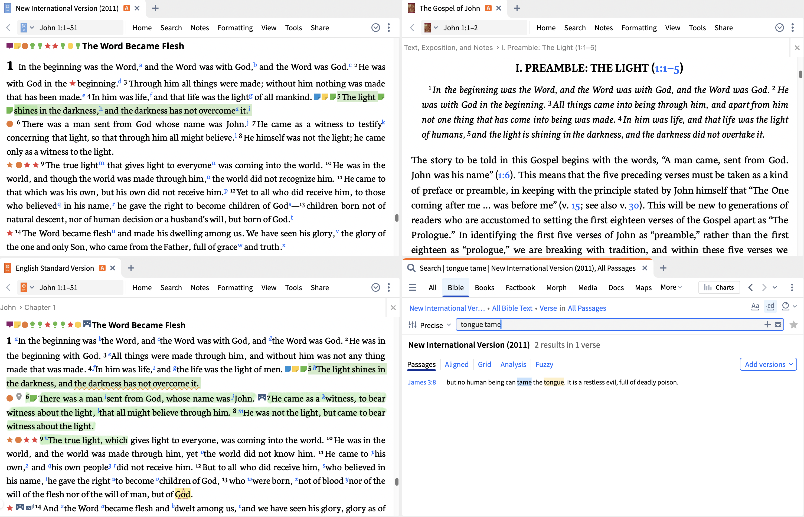Click the All Passages range link
The width and height of the screenshot is (804, 517).
coord(587,308)
